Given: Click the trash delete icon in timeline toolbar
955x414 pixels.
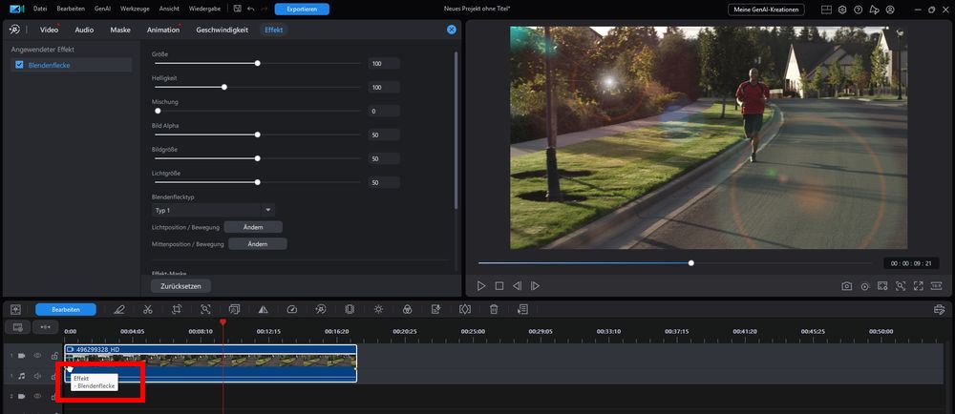Looking at the screenshot, I should pyautogui.click(x=494, y=309).
